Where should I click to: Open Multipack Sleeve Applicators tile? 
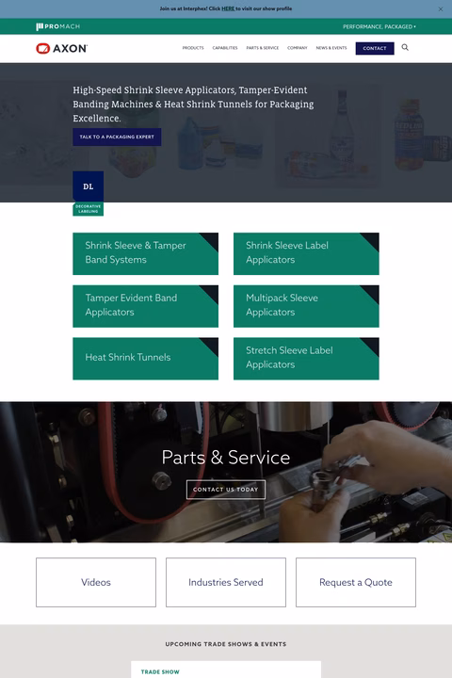pyautogui.click(x=306, y=306)
